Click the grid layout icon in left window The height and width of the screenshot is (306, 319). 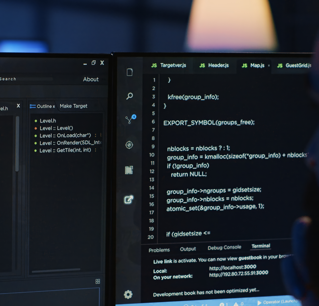[x=98, y=281]
